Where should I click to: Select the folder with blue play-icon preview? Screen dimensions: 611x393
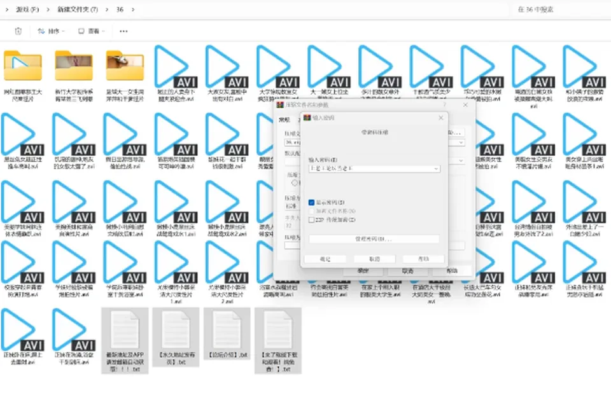pos(23,65)
